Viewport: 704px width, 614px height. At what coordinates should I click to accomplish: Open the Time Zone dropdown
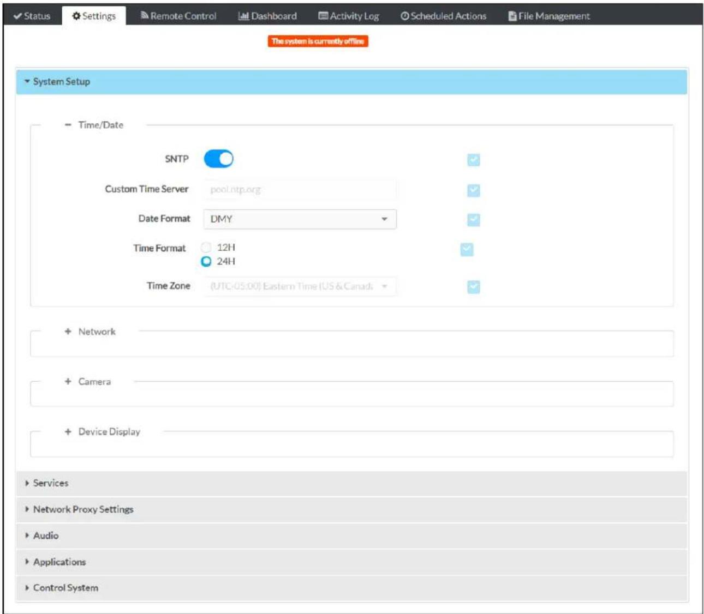tap(300, 286)
